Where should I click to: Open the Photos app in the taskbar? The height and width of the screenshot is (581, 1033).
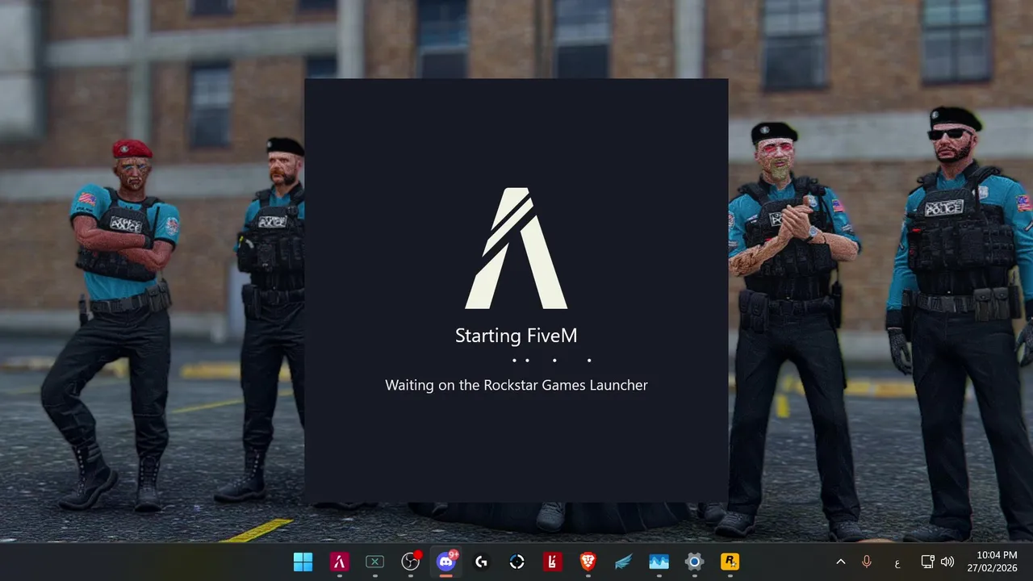(659, 562)
